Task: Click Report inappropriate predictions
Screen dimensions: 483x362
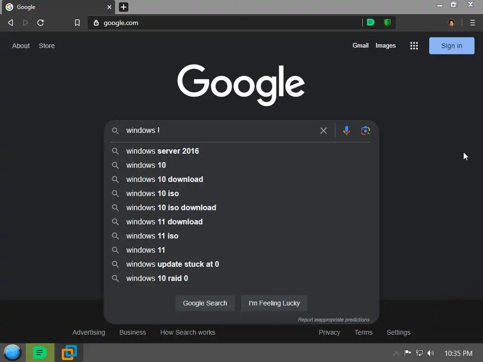Action: 333,320
